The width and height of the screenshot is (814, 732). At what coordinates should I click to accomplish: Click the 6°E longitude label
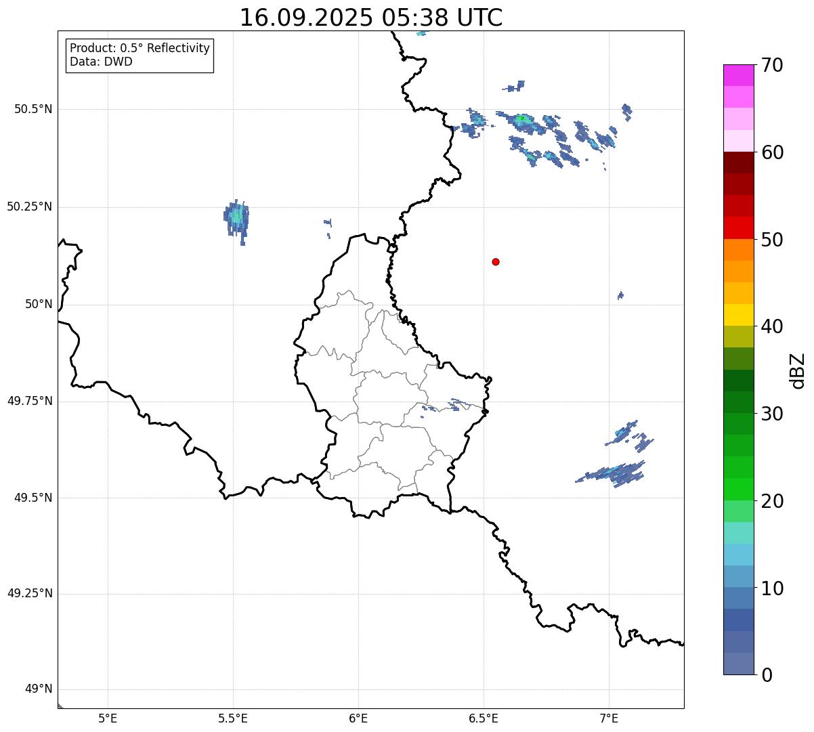(358, 718)
